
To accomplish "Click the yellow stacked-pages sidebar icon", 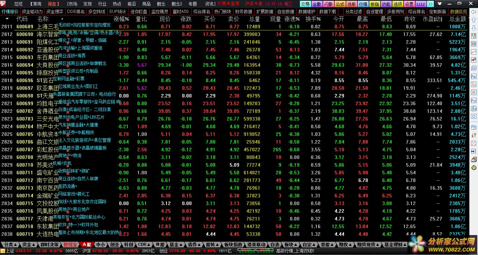I will pyautogui.click(x=474, y=159).
